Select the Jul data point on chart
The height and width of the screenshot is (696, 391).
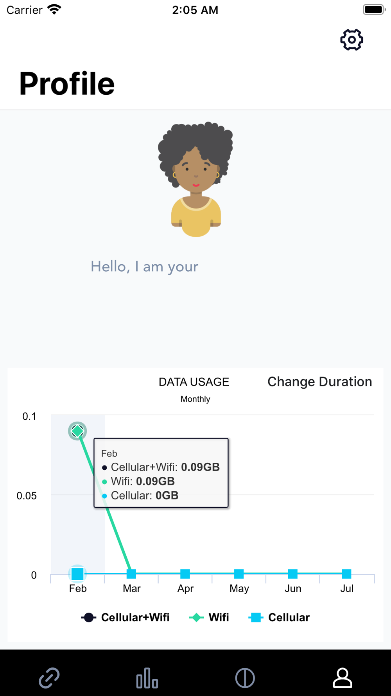346,574
